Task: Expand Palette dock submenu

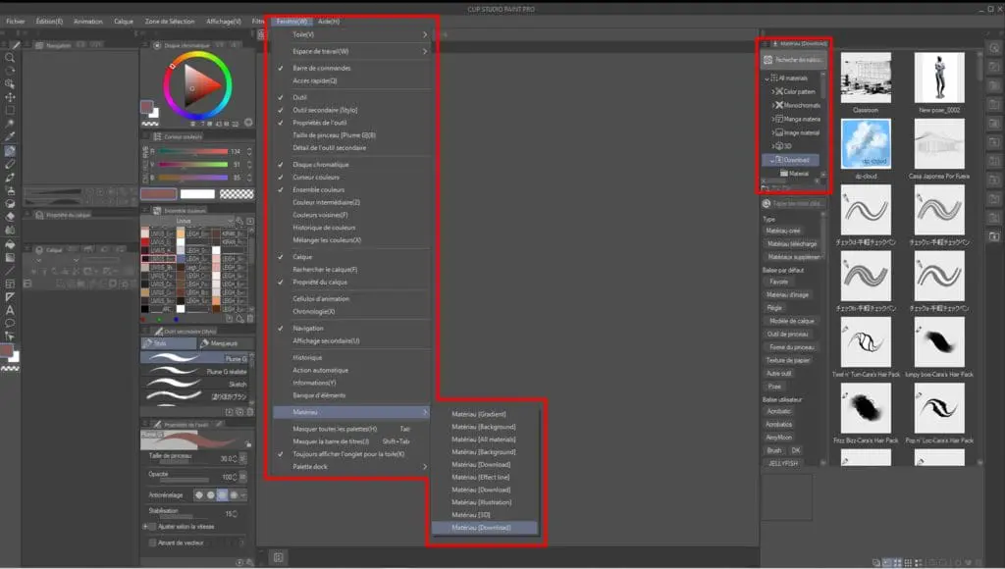Action: coord(352,467)
